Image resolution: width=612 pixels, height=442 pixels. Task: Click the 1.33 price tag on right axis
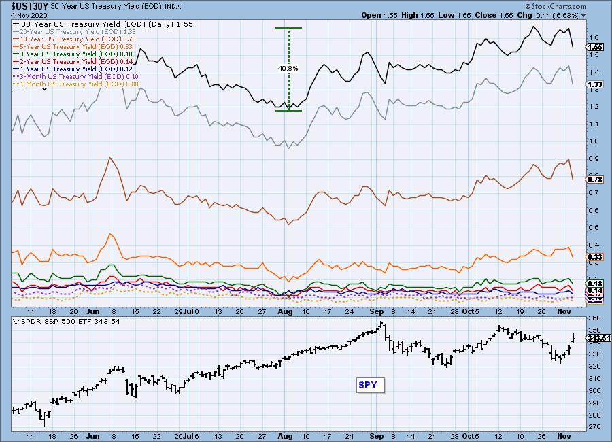595,84
